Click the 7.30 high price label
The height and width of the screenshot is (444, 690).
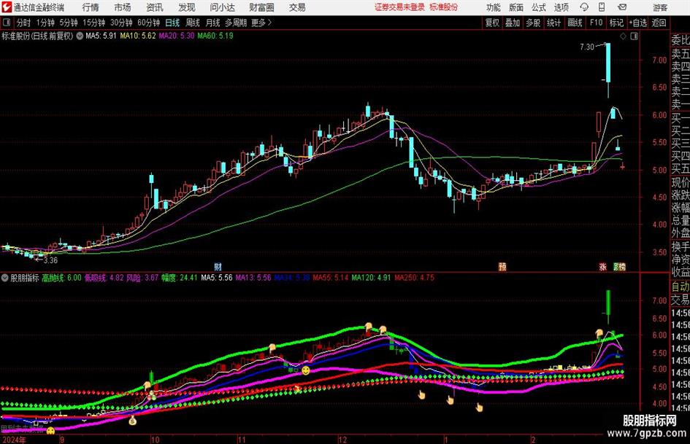(x=587, y=47)
